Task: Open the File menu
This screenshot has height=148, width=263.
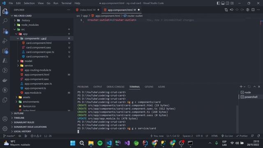Action: 11,3
